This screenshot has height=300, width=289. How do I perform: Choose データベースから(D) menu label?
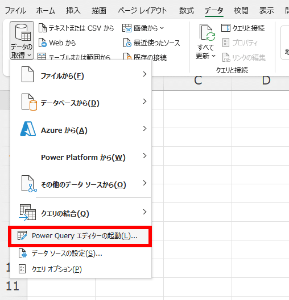70,103
